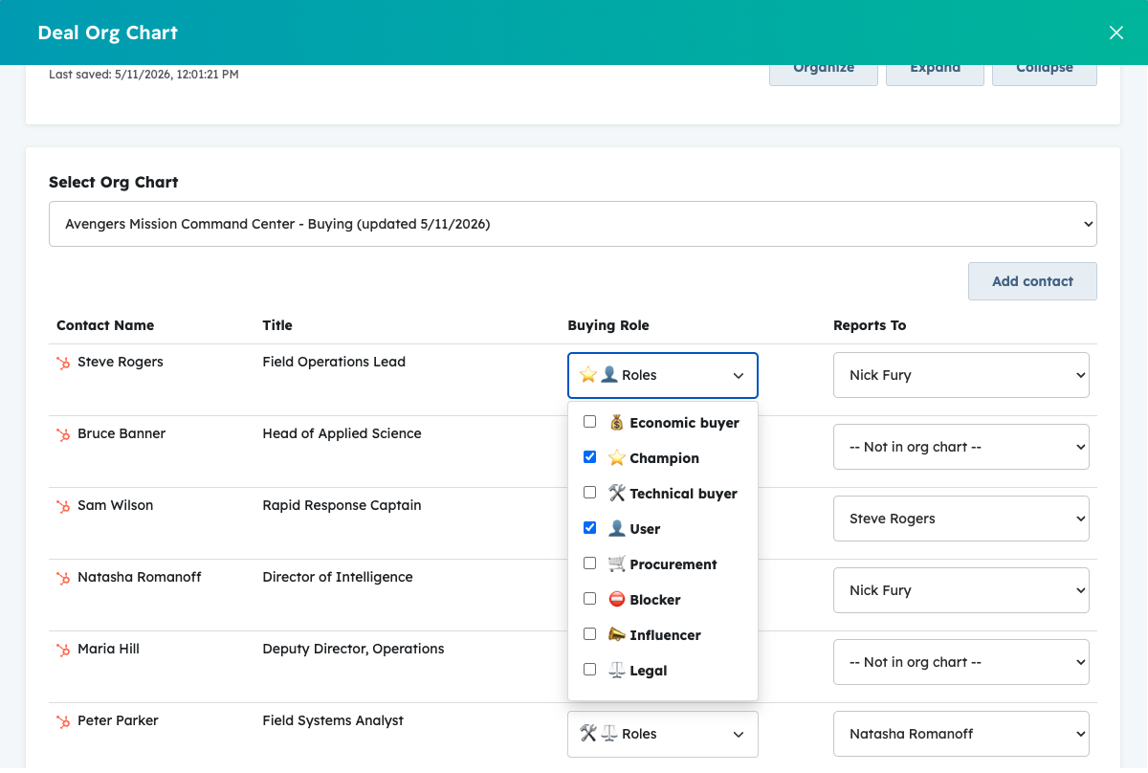Click the title 'Head of Applied Science'

coord(342,433)
